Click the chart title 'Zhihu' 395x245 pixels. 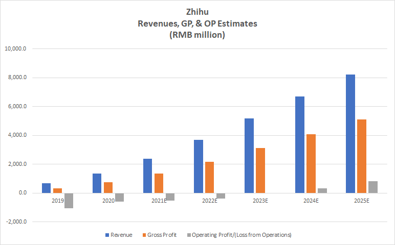198,12
